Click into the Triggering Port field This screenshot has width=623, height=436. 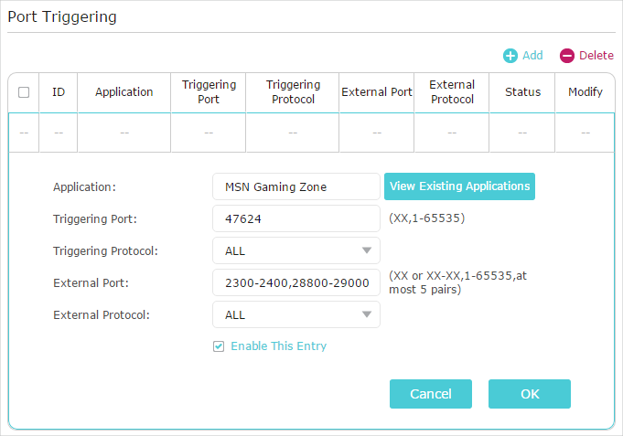point(295,218)
